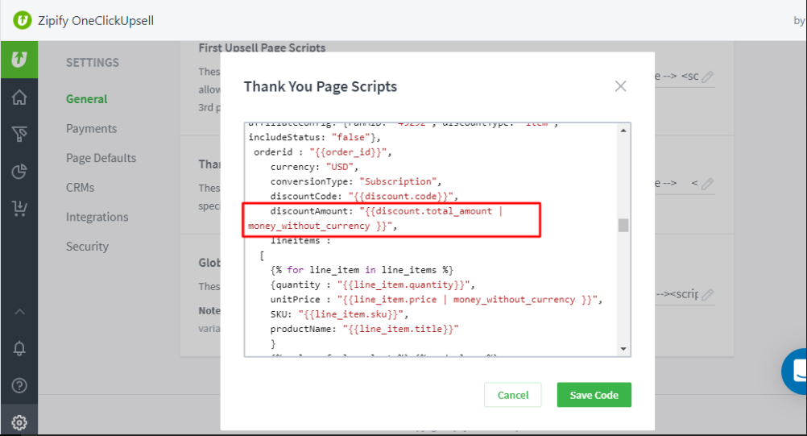Screen dimensions: 807x436
Task: Click the SKU line in code
Action: pyautogui.click(x=339, y=314)
